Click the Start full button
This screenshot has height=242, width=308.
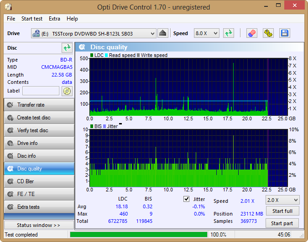[x=282, y=211]
